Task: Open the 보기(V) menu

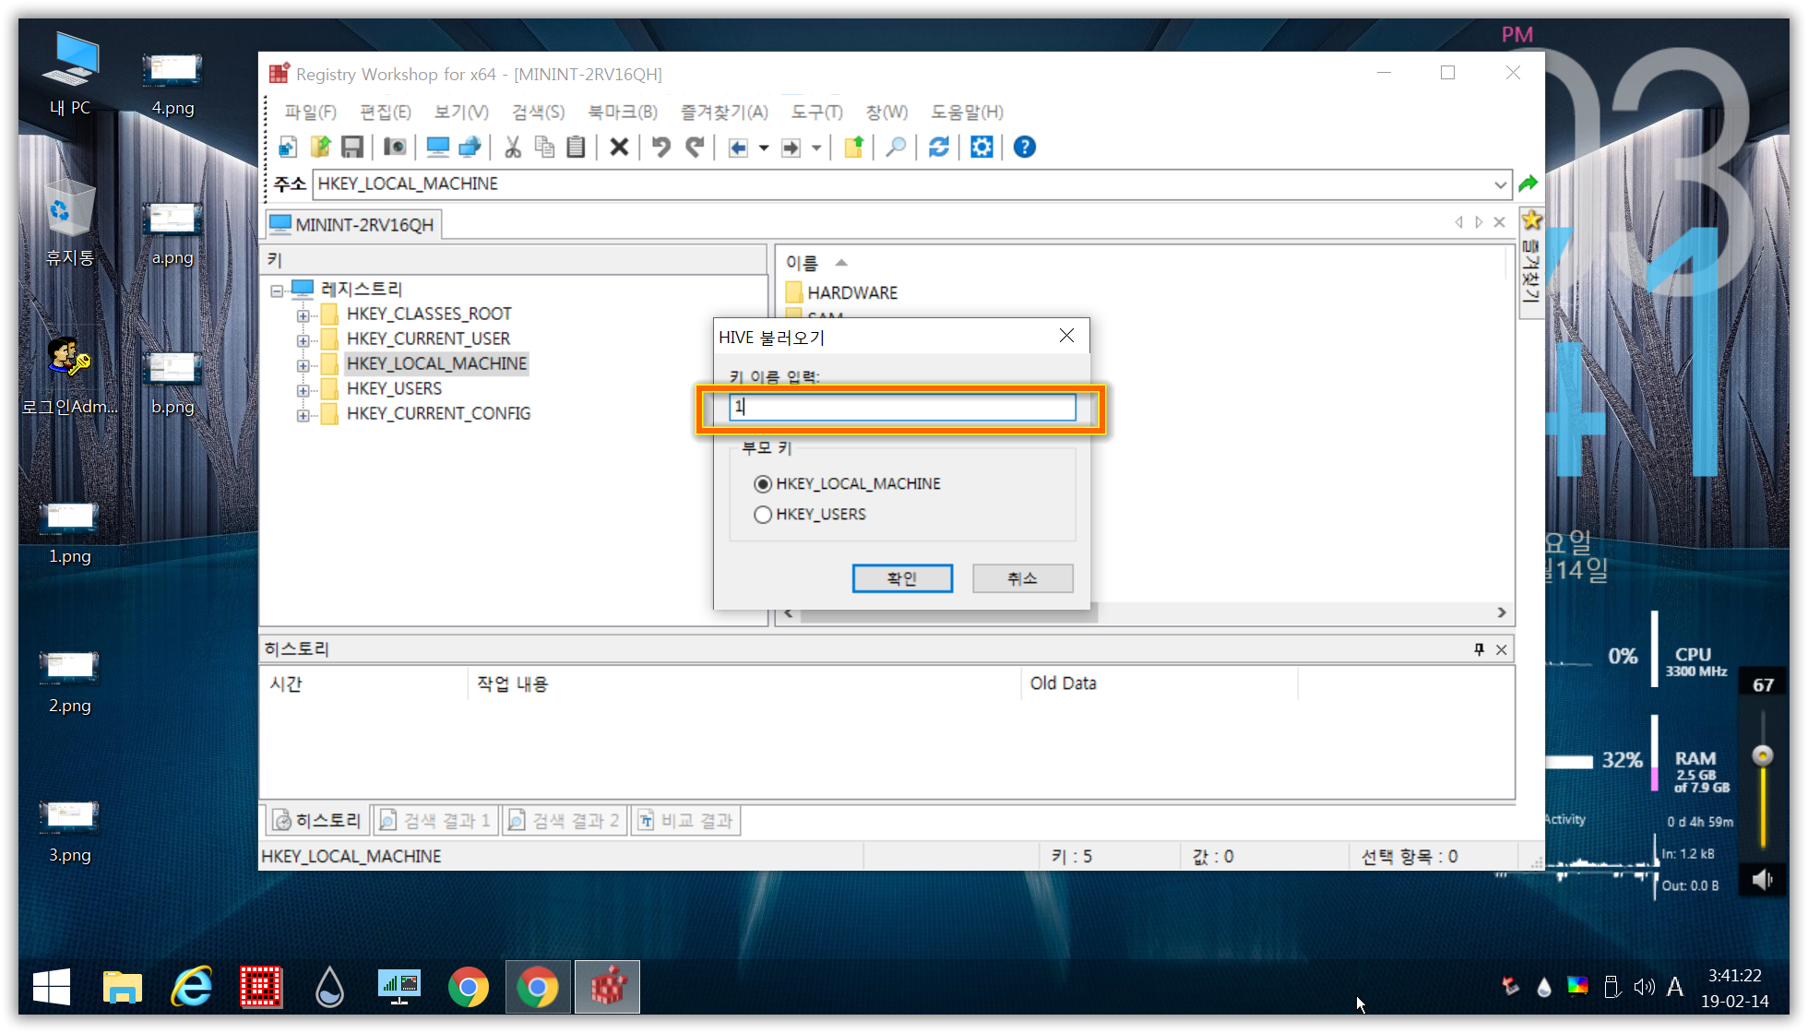Action: (x=461, y=112)
